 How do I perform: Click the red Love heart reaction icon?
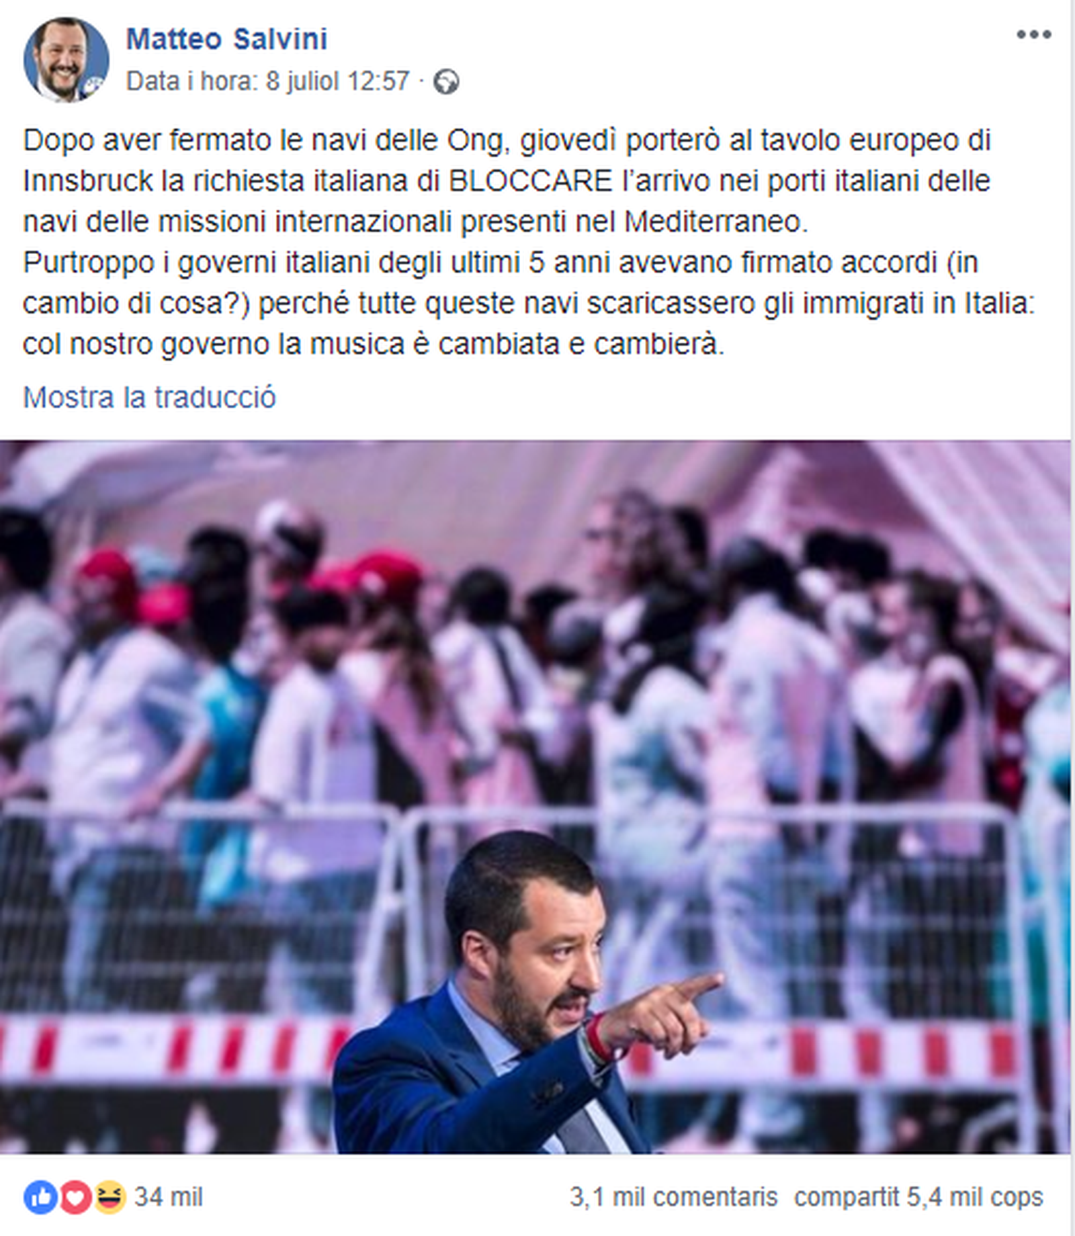pyautogui.click(x=75, y=1197)
